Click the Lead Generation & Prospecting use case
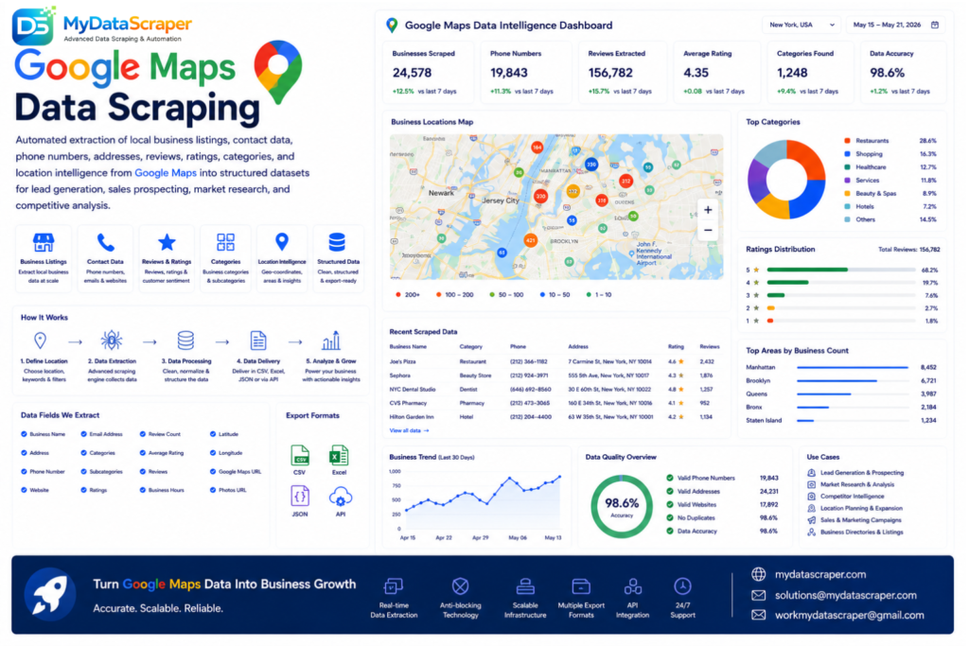The height and width of the screenshot is (646, 969). tap(861, 473)
